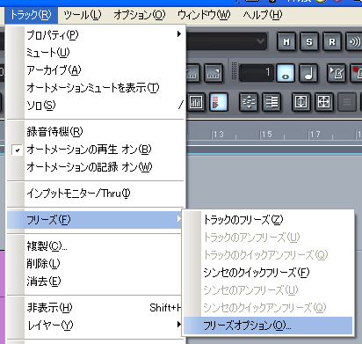Click the M mute toolbar button
The image size is (362, 344).
tap(286, 42)
